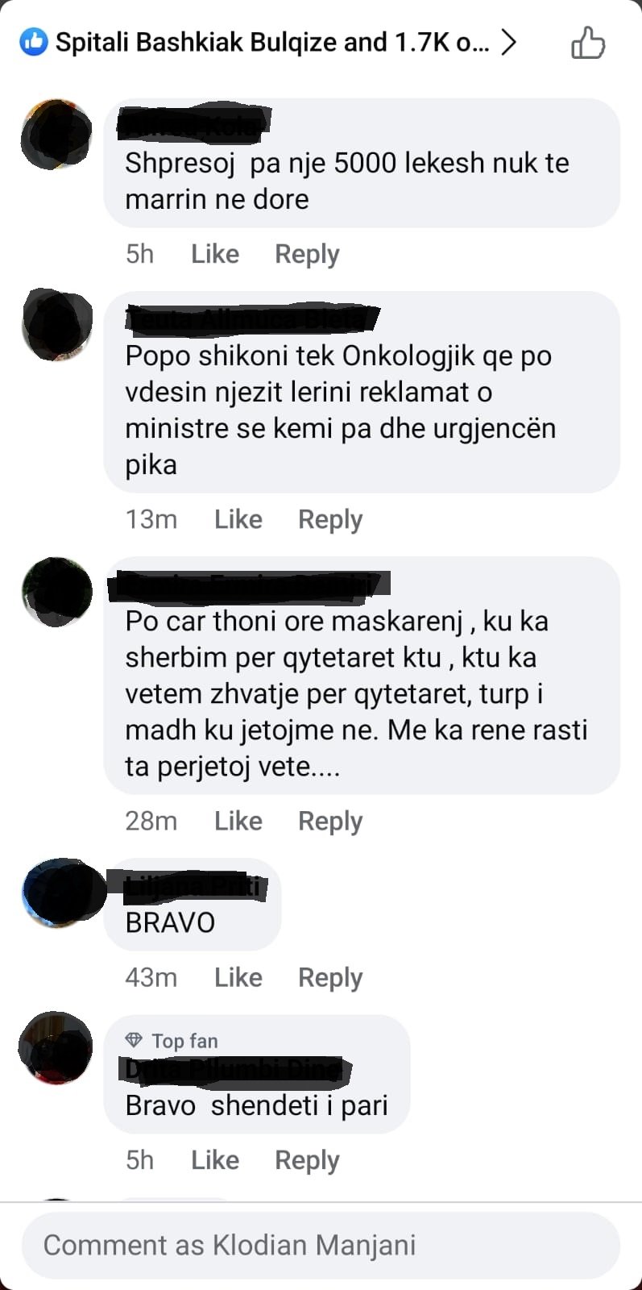Screen dimensions: 642x1290
Task: Tap the thumbs-up like icon at top right
Action: pos(587,43)
